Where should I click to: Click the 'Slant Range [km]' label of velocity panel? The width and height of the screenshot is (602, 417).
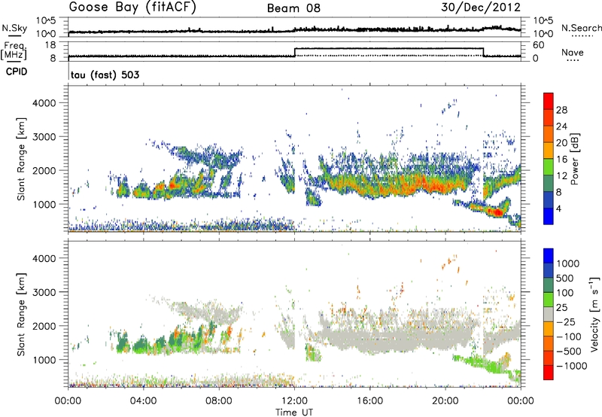click(21, 315)
